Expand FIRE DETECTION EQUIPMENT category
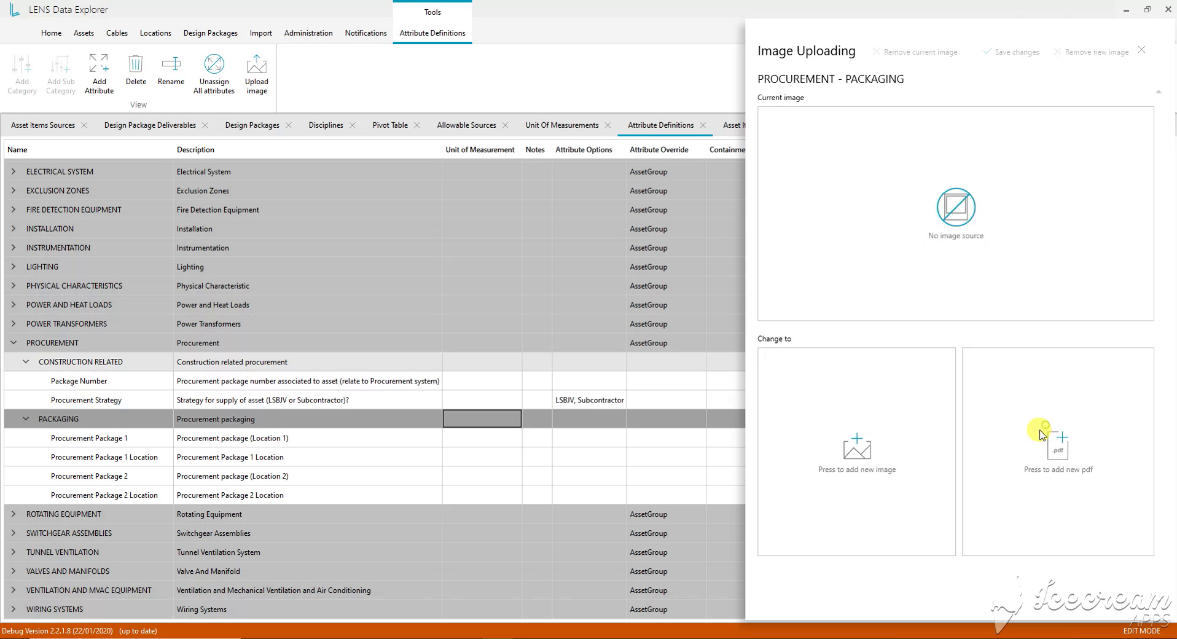Image resolution: width=1177 pixels, height=639 pixels. 14,210
